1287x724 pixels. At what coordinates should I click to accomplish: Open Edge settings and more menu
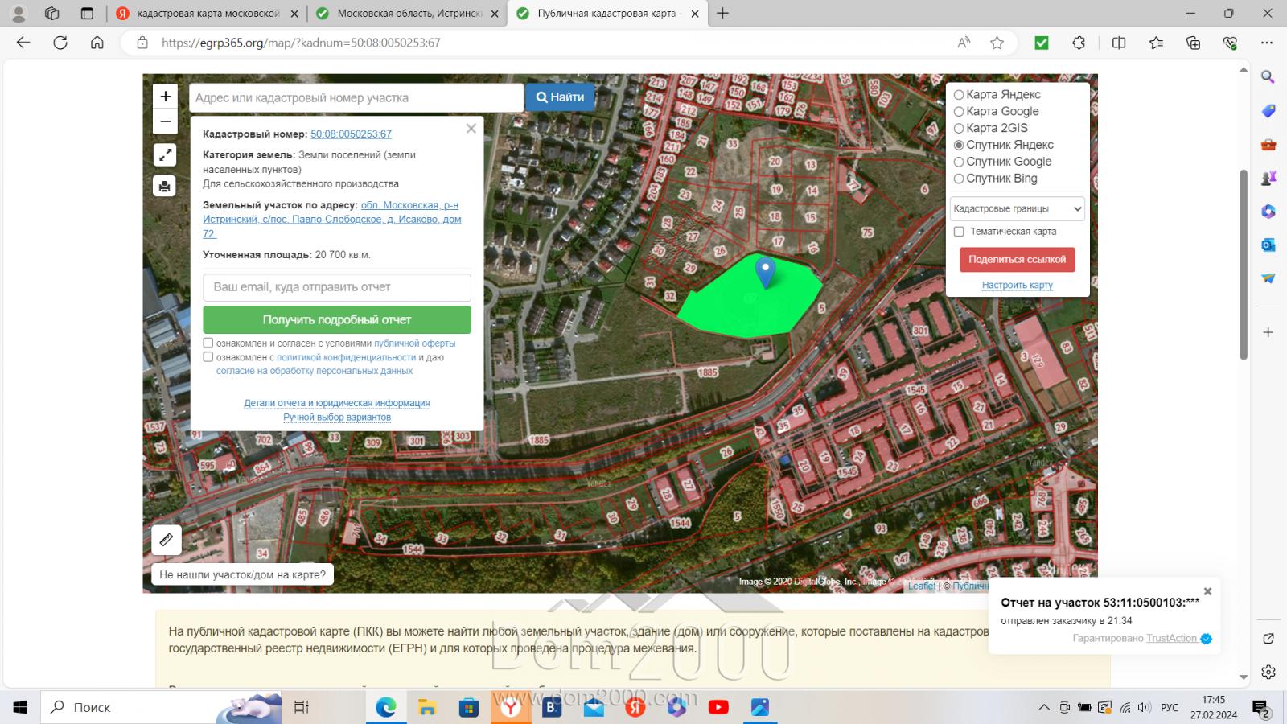pos(1267,43)
